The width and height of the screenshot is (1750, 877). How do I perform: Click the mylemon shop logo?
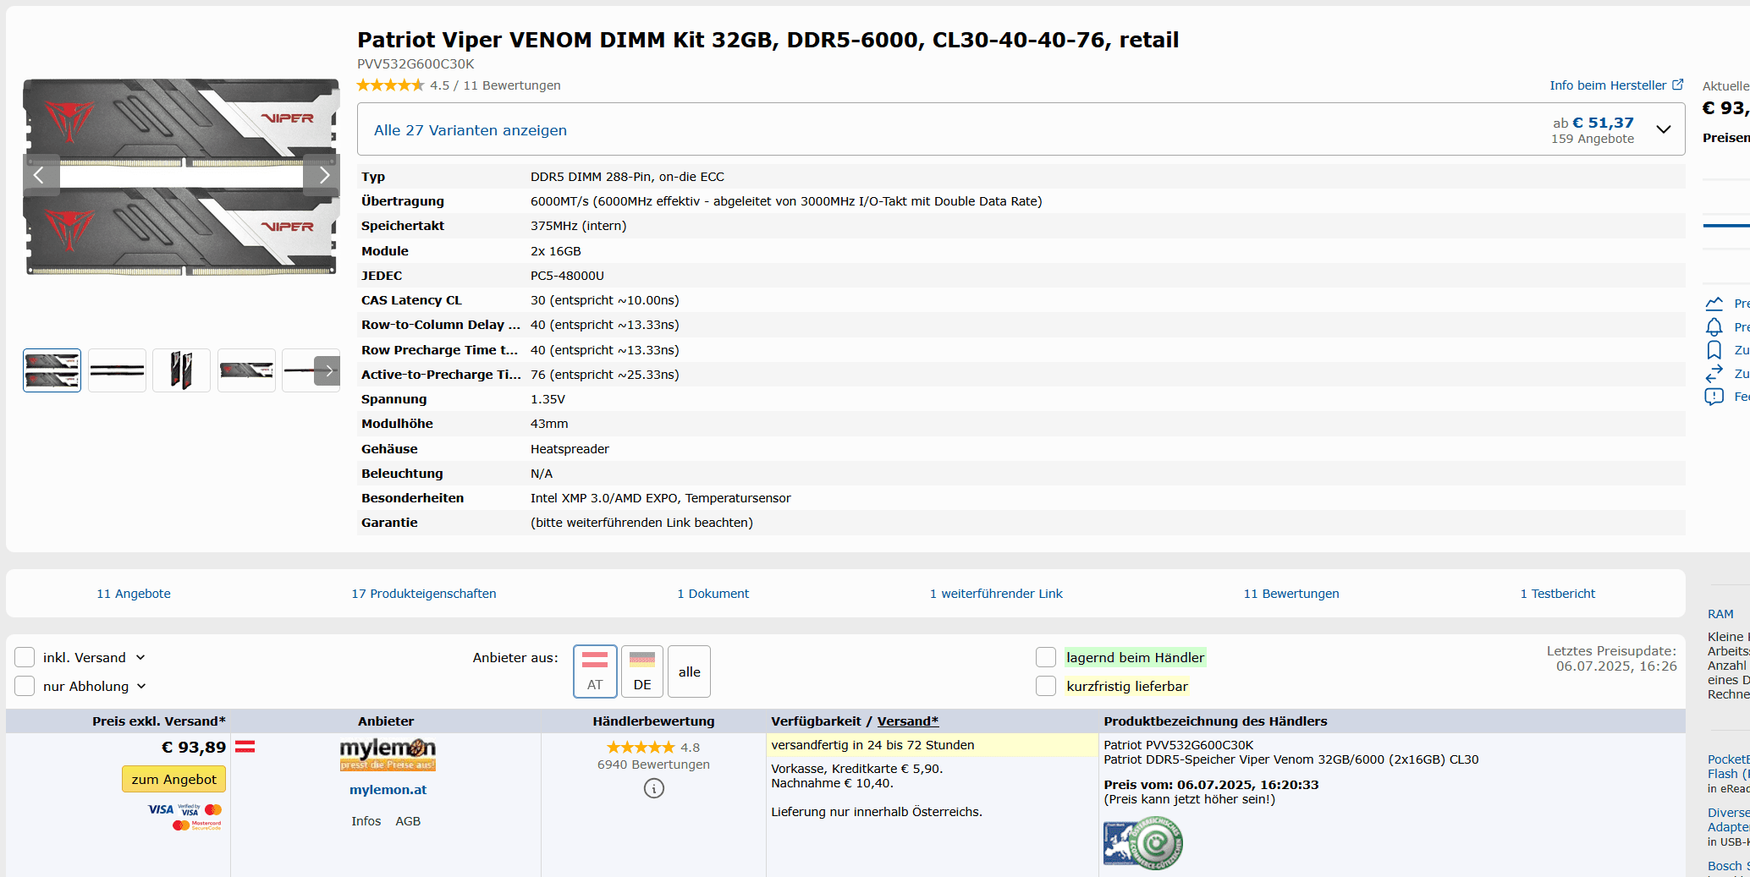coord(388,754)
